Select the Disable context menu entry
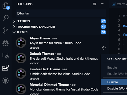 coord(114,82)
